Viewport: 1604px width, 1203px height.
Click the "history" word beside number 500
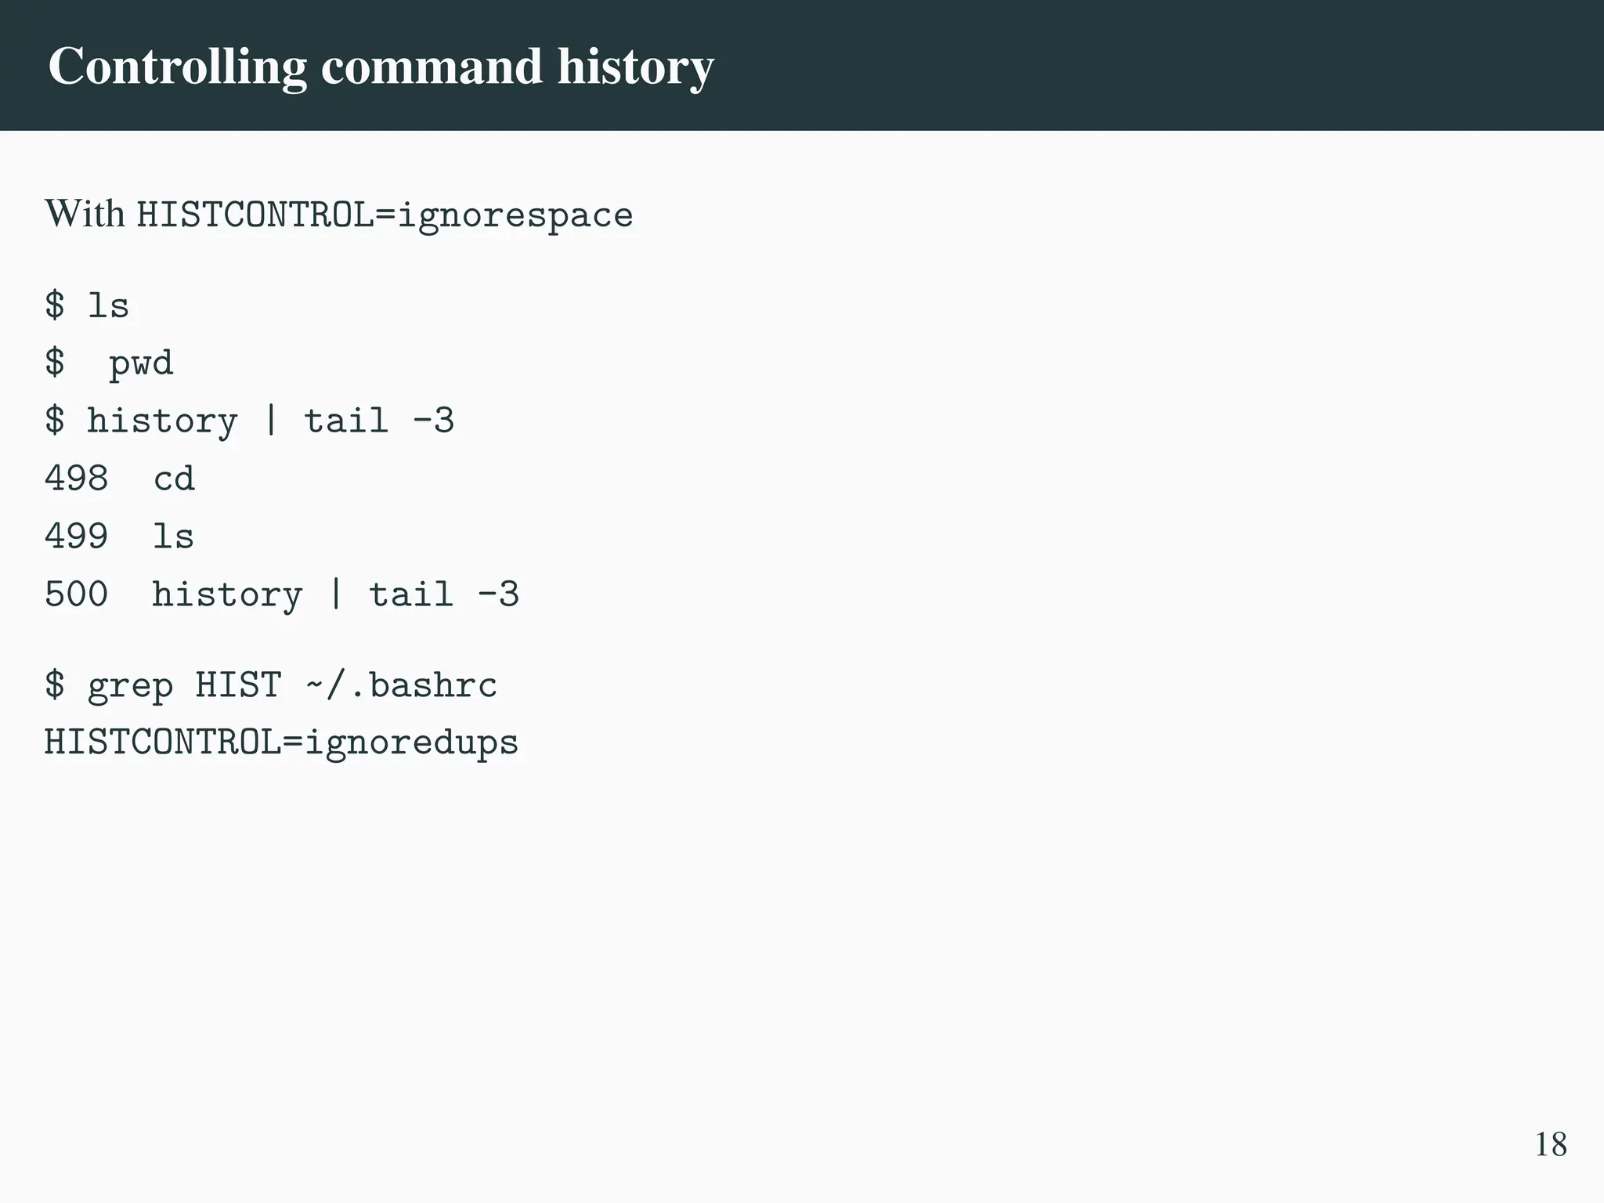click(x=227, y=594)
